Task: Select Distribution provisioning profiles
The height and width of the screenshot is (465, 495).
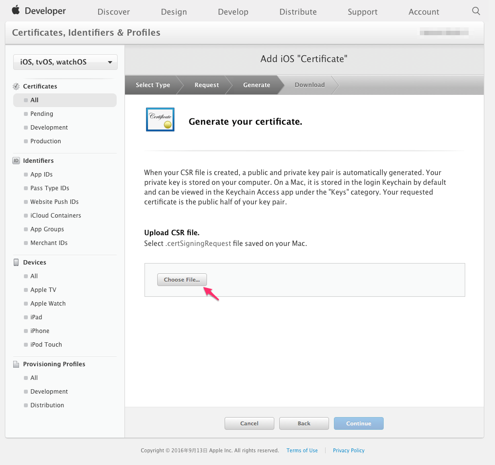Action: [x=47, y=405]
